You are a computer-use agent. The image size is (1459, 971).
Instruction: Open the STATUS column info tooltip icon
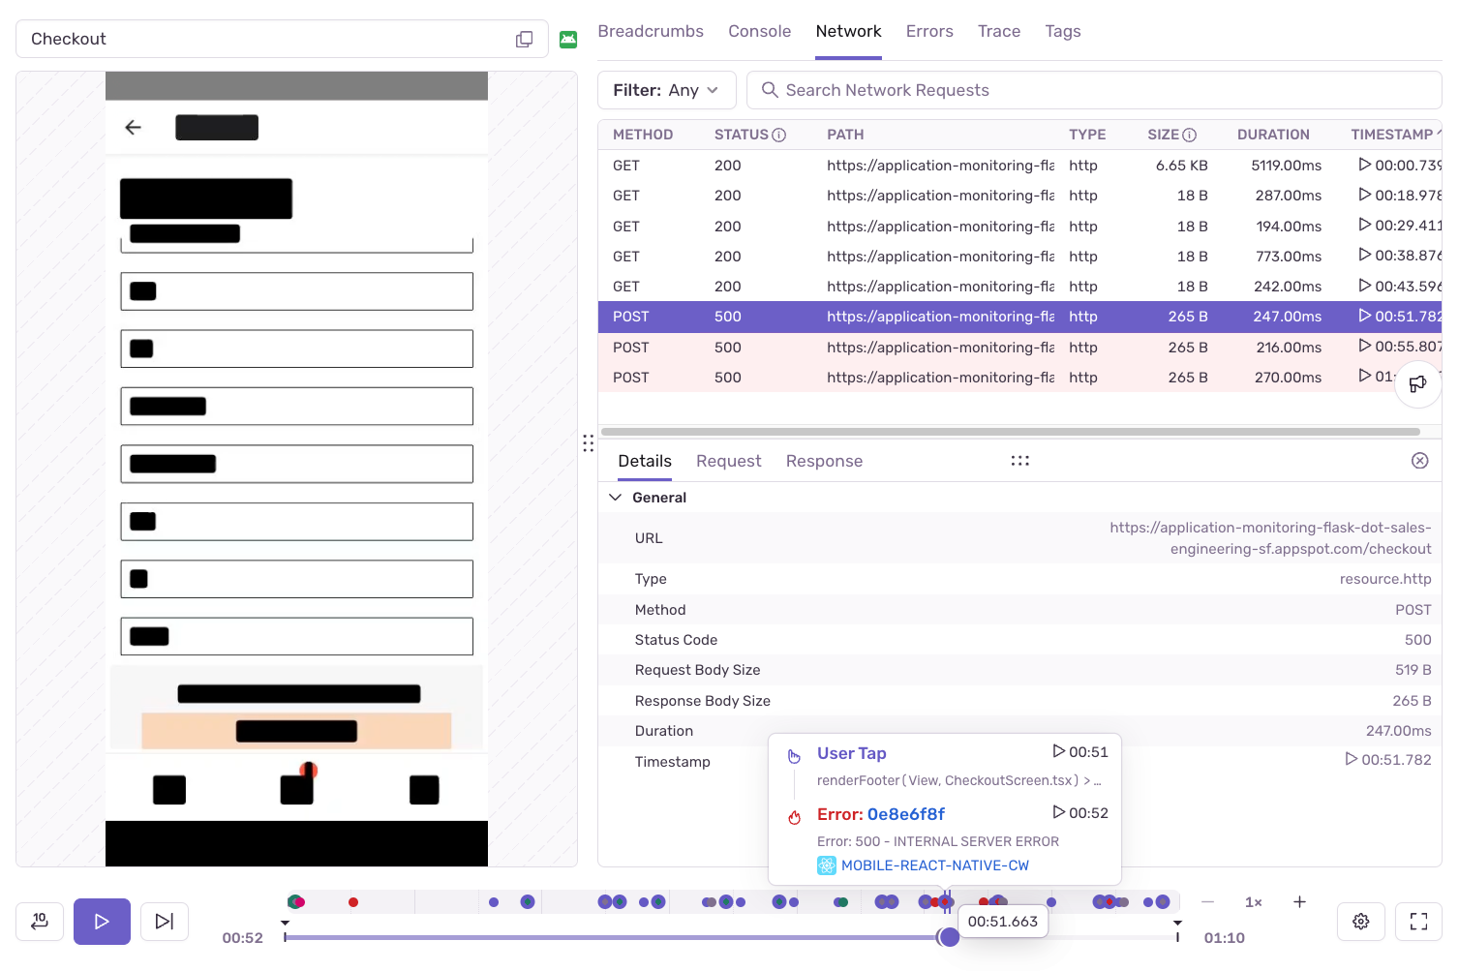click(x=780, y=135)
